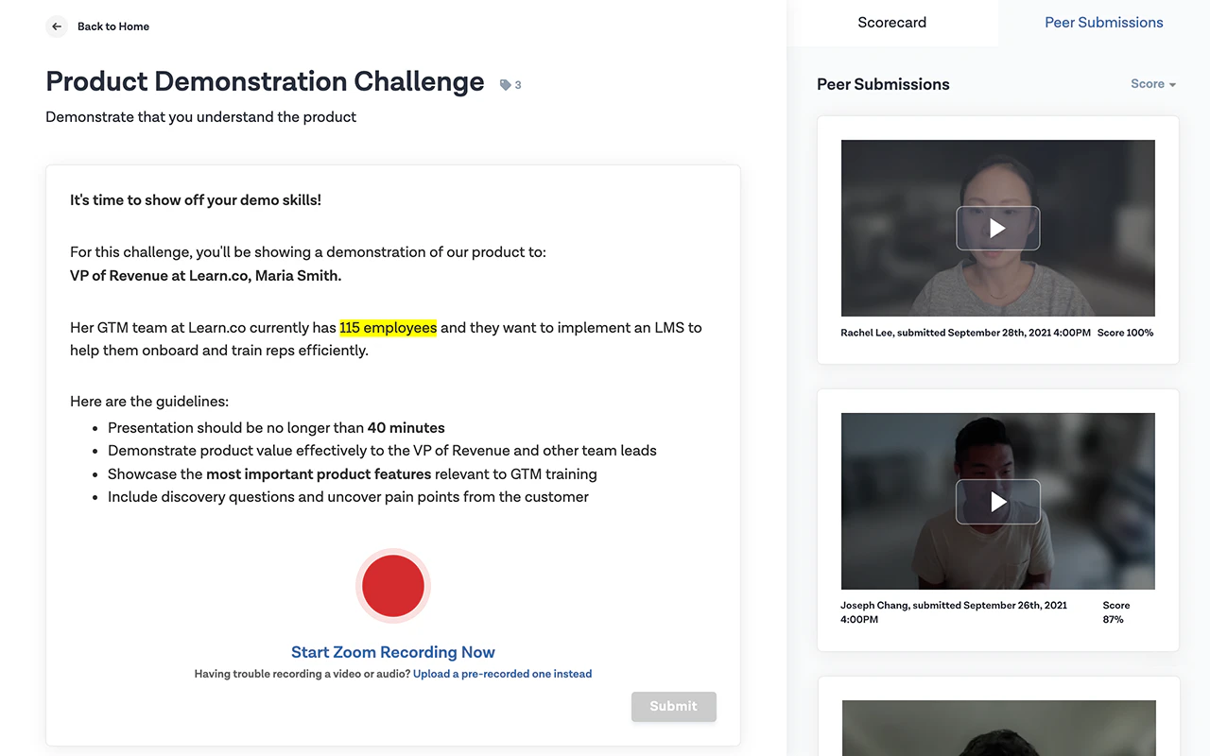Click the Score 100% label

tap(1126, 333)
